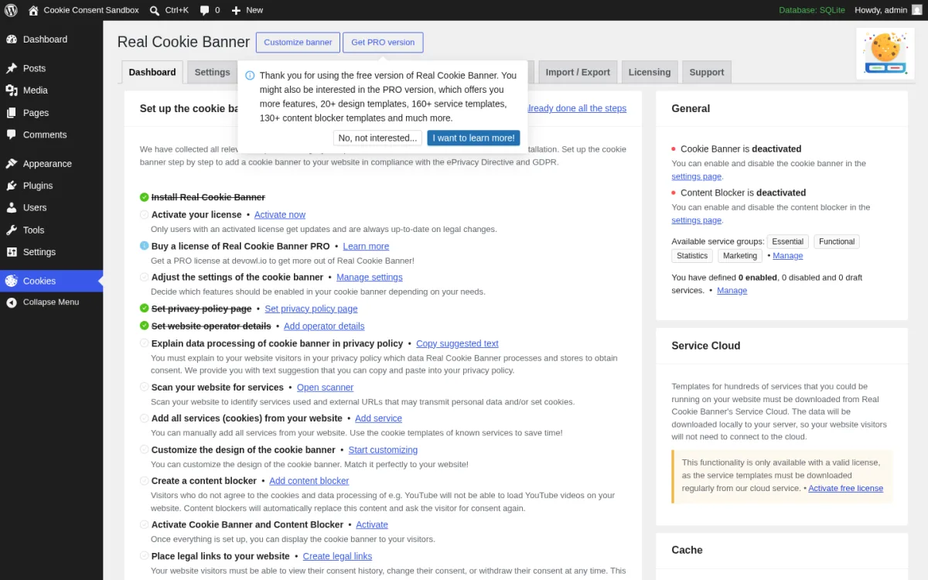
Task: Dismiss notice with No, not interested
Action: (377, 138)
